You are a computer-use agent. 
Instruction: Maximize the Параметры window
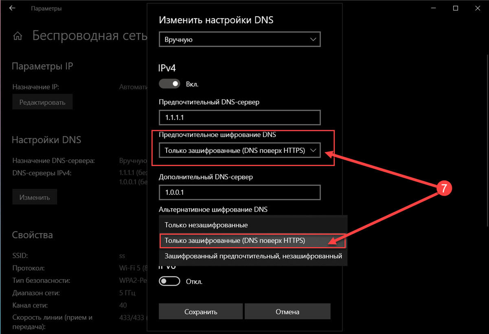click(x=456, y=8)
